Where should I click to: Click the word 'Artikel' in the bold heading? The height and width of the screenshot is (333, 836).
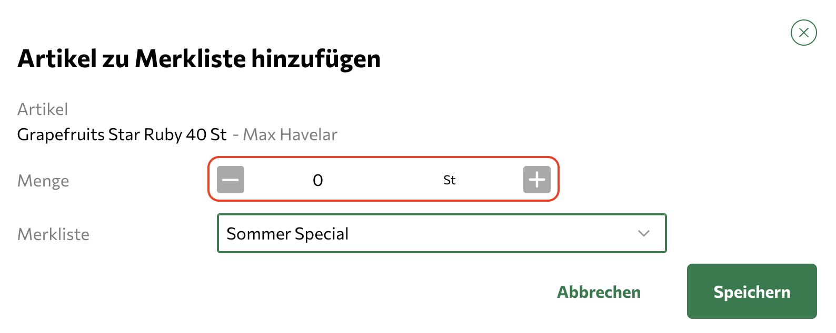tap(57, 58)
